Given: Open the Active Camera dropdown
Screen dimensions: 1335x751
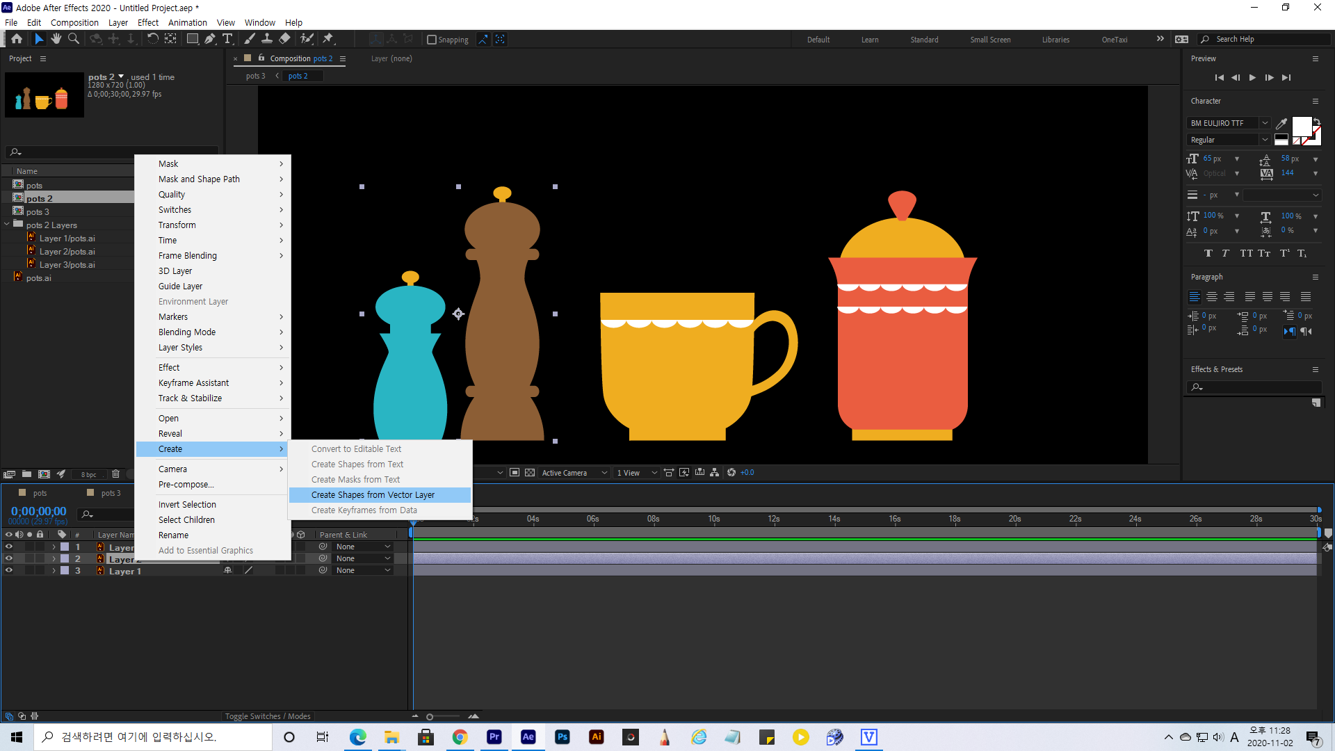Looking at the screenshot, I should [574, 473].
